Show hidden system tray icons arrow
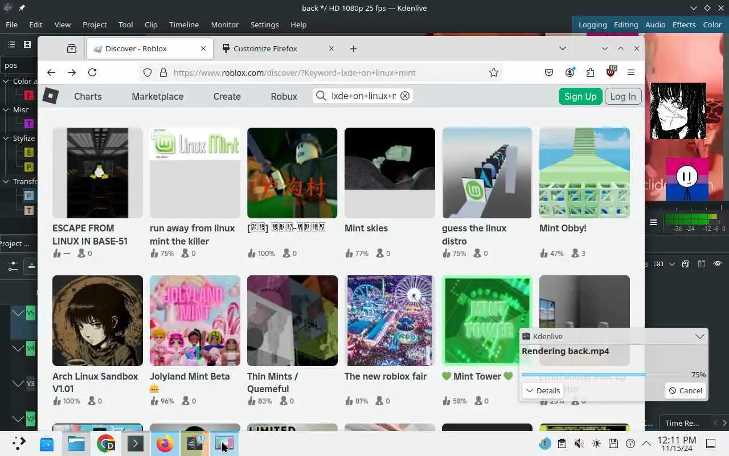This screenshot has width=729, height=456. point(646,443)
